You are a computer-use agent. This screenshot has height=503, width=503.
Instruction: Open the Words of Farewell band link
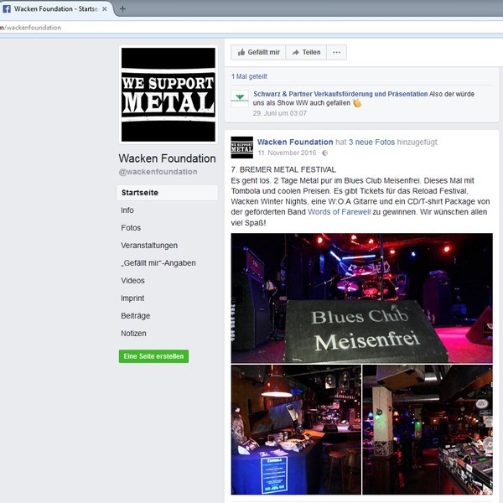tap(339, 212)
